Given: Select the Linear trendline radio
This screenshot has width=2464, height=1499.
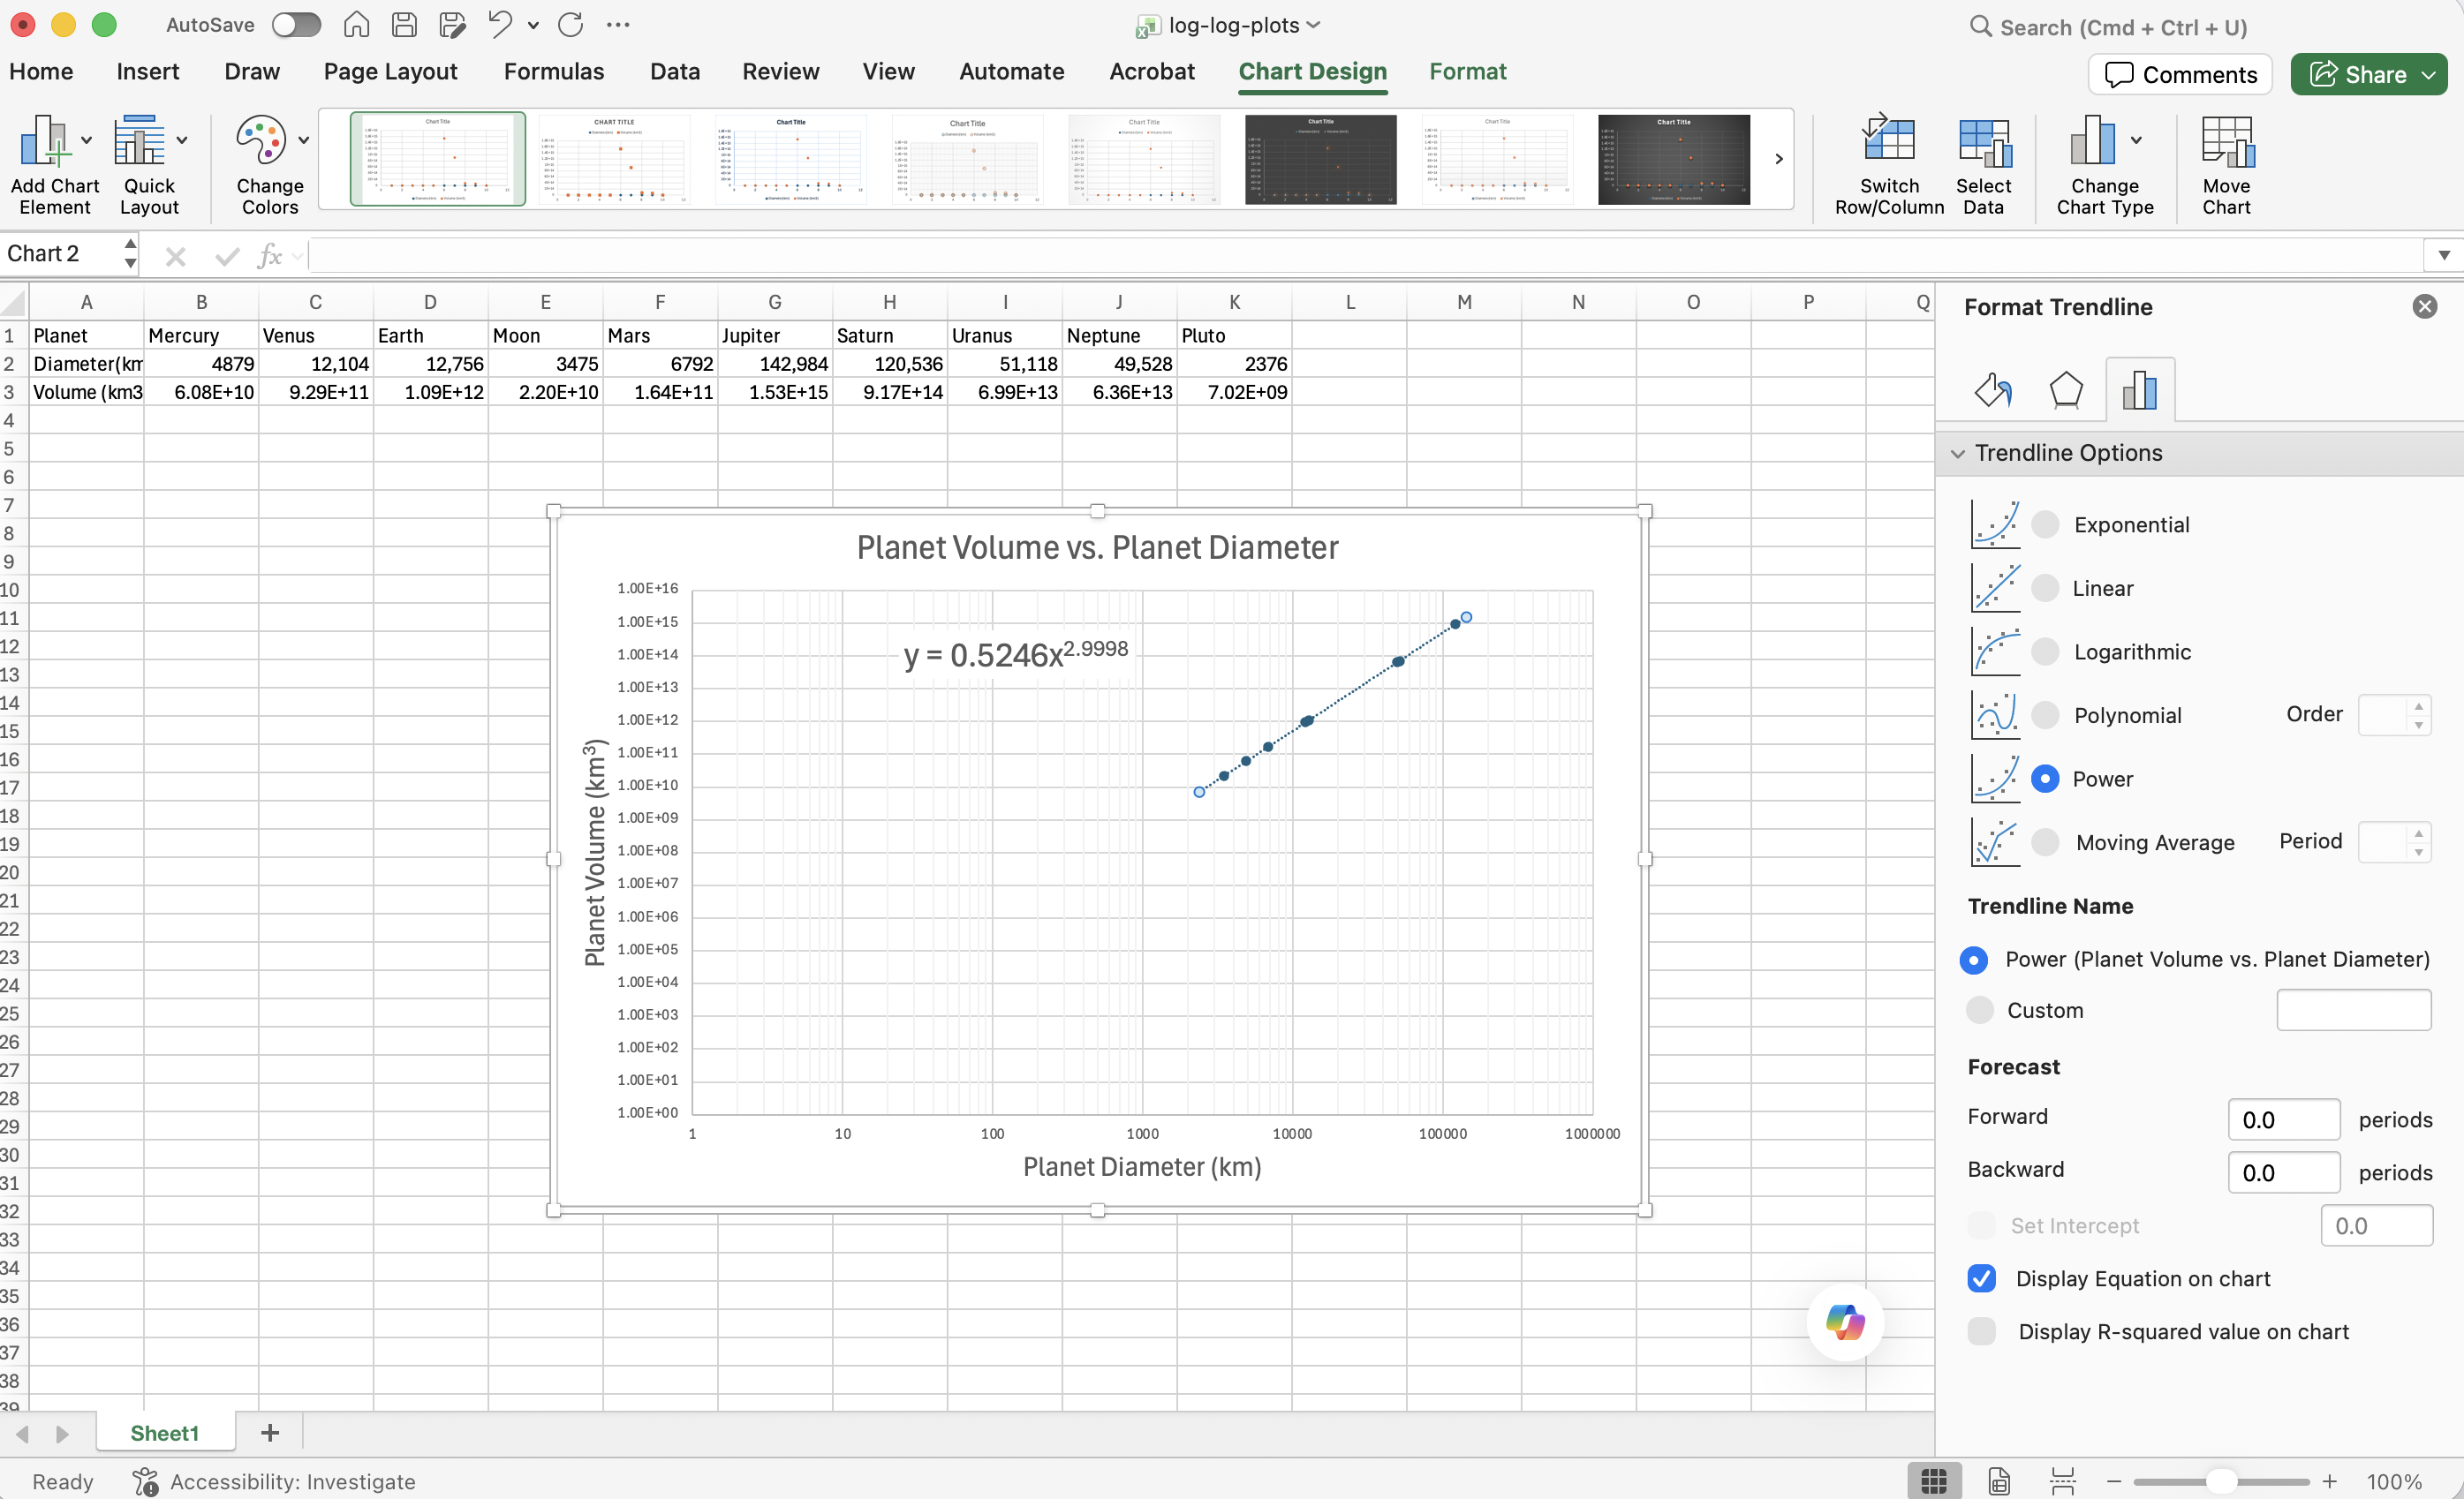Looking at the screenshot, I should point(2045,588).
